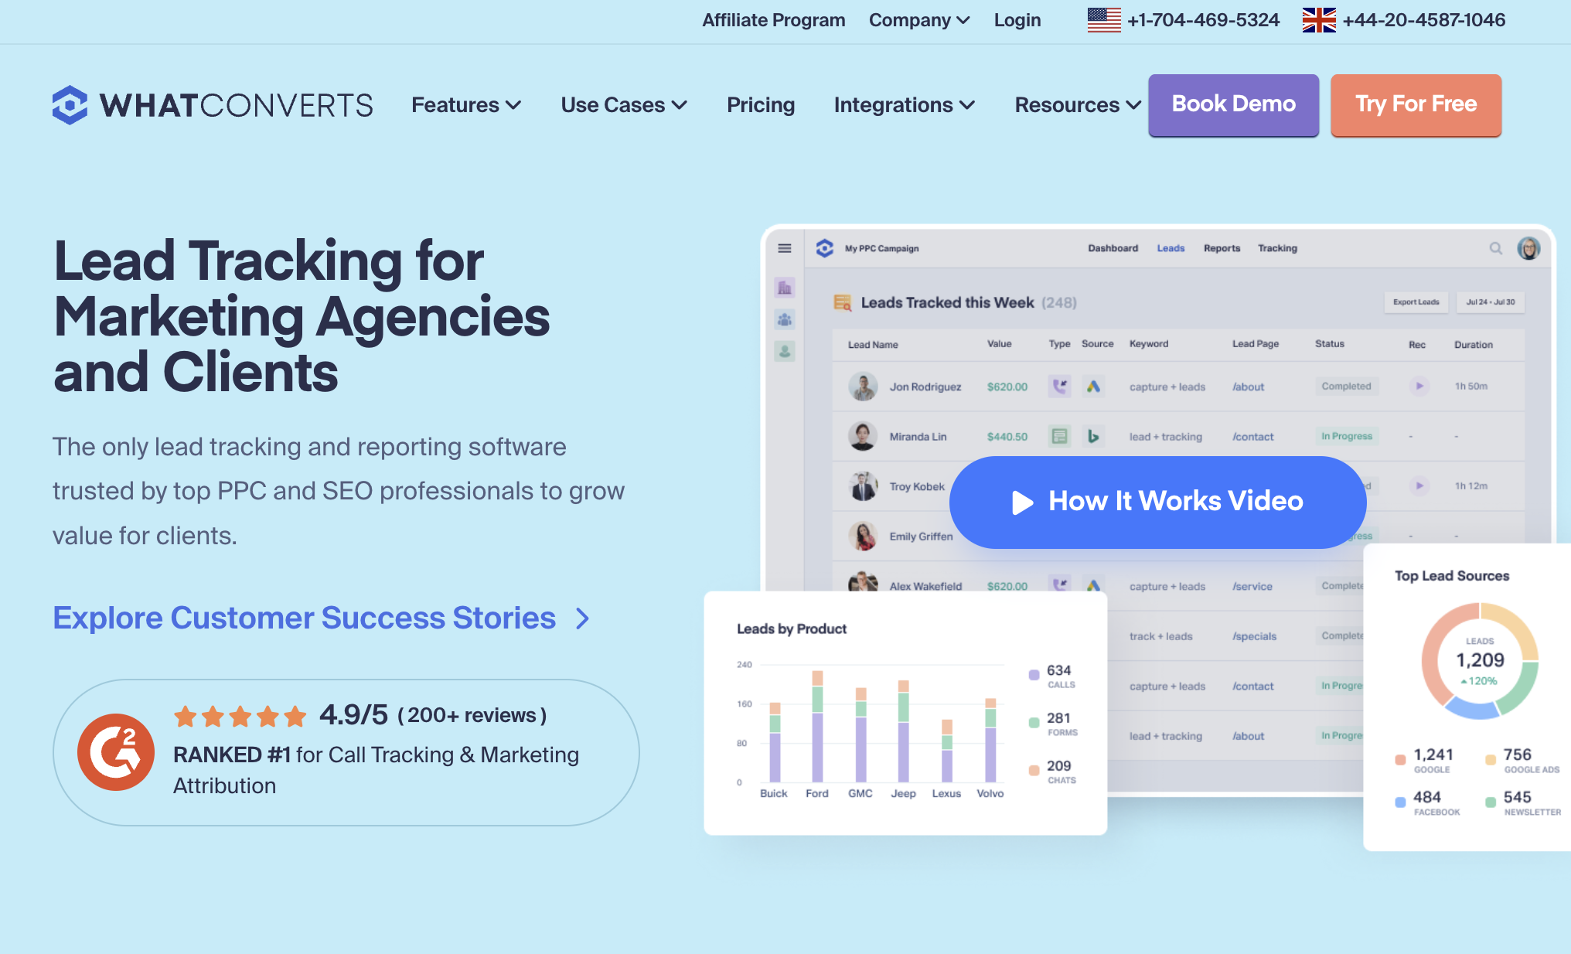
Task: Click the Ford bar in Leads by Product
Action: point(817,727)
